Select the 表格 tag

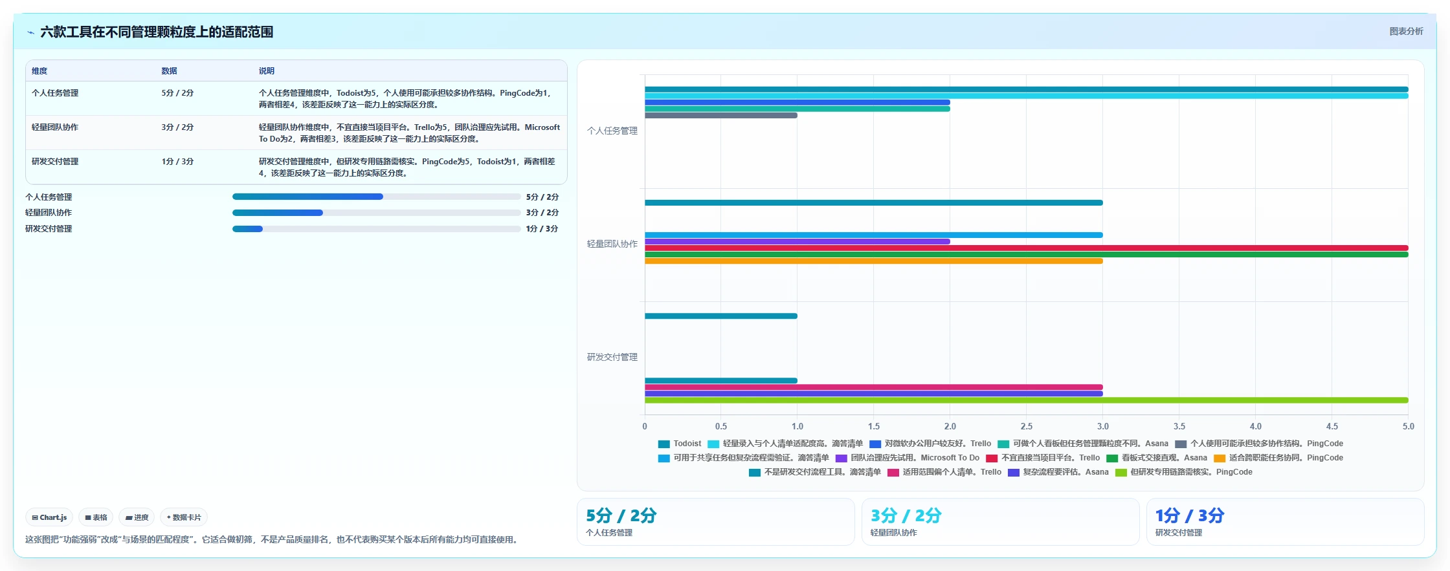[96, 517]
